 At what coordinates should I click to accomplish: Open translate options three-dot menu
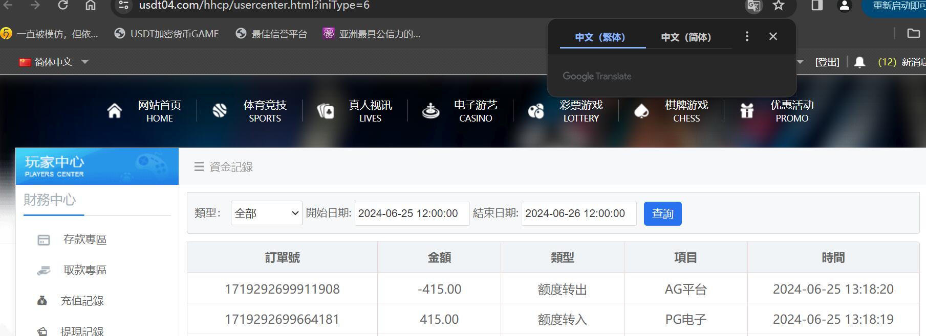coord(747,36)
